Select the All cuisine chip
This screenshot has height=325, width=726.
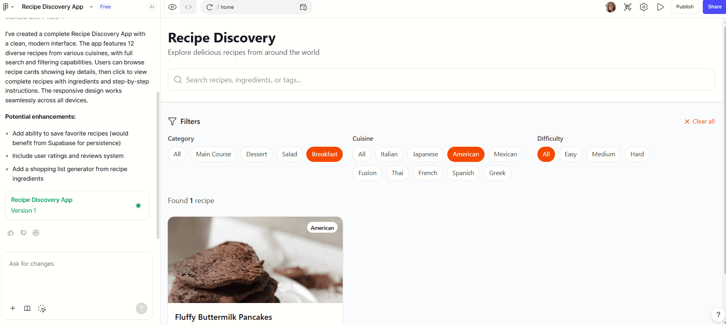pos(362,154)
